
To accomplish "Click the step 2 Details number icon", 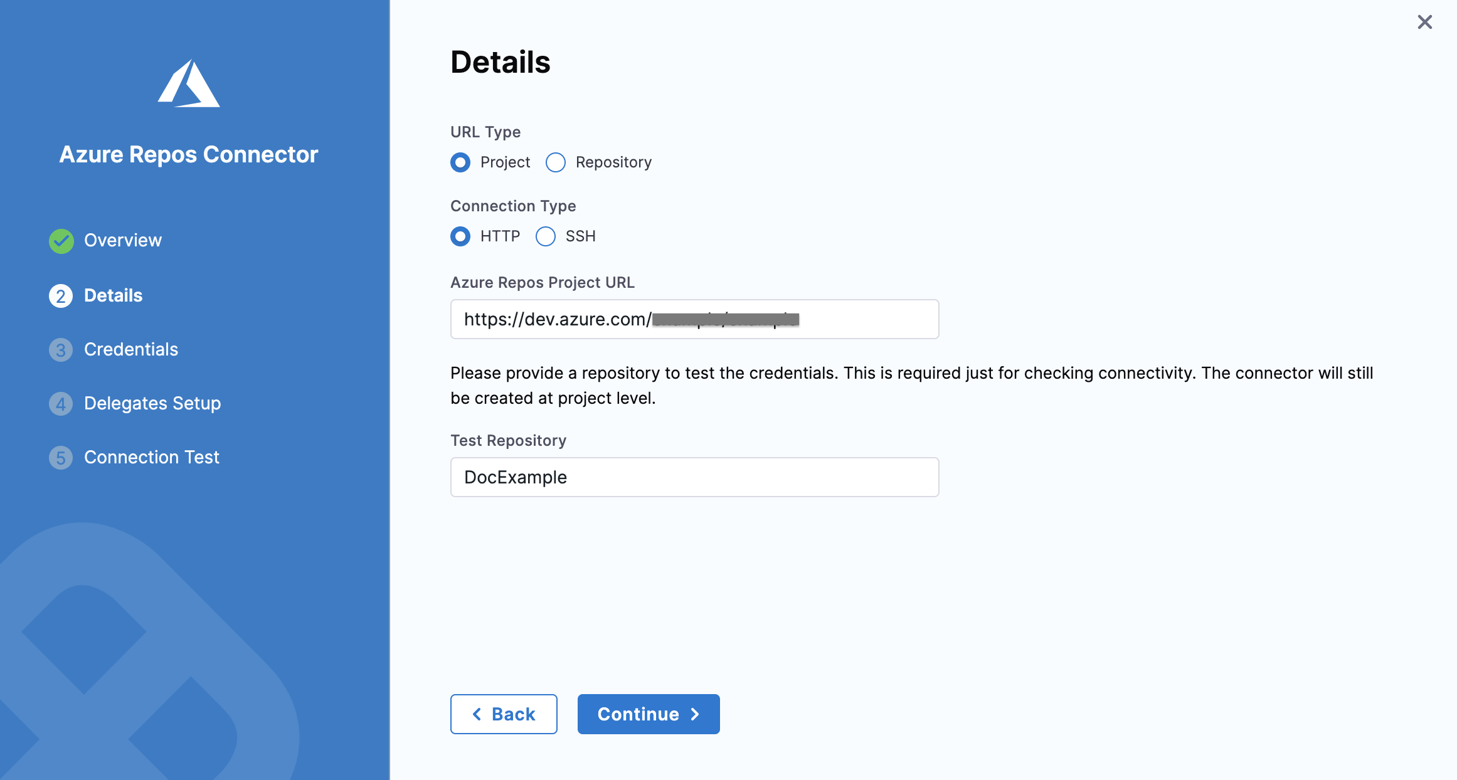I will coord(61,296).
